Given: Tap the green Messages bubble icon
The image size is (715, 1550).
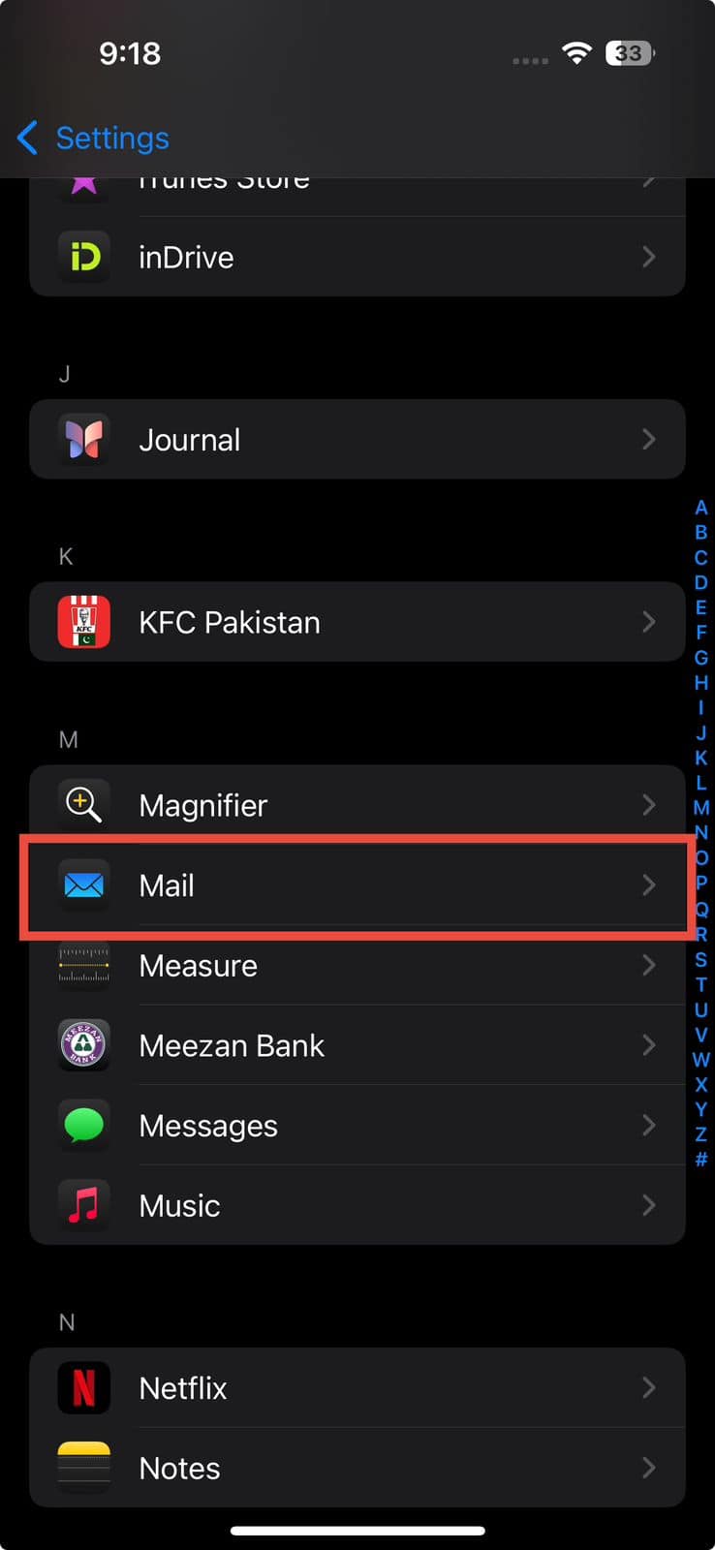Looking at the screenshot, I should (84, 1125).
